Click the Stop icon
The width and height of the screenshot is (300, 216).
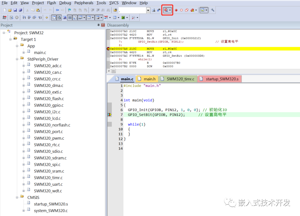click(x=17, y=17)
